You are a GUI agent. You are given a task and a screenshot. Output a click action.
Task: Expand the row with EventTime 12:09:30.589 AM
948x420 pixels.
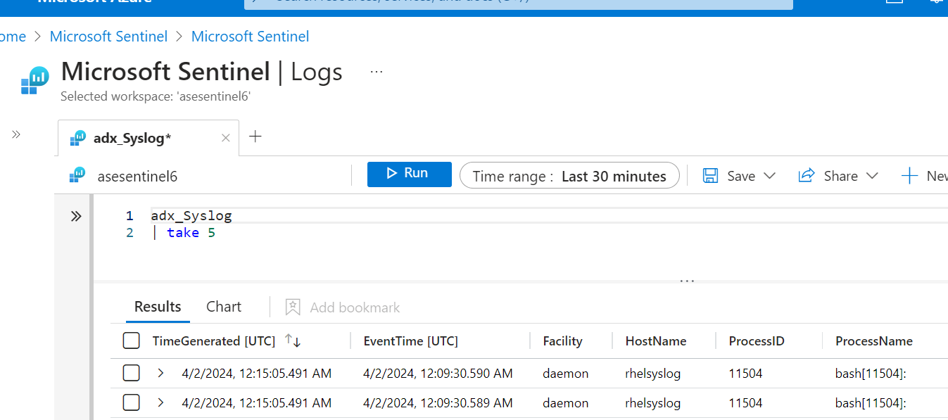click(x=160, y=402)
